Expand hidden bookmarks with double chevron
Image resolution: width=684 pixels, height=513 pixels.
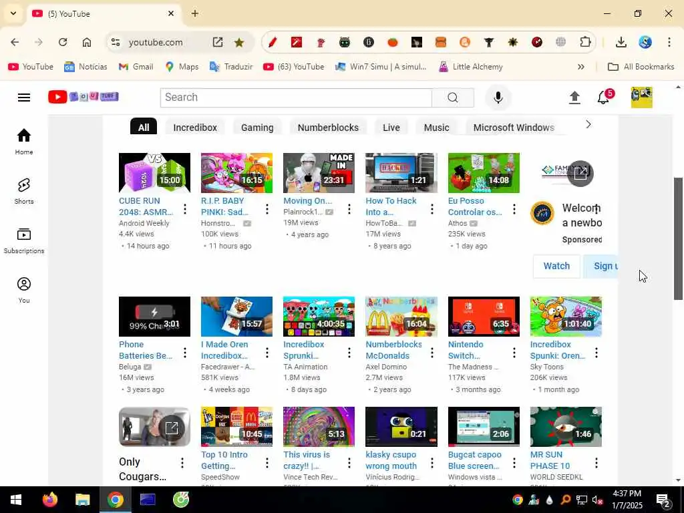(581, 67)
